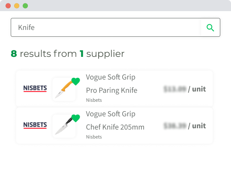Select the Pro Paring Knife result card
231x174 pixels.
click(x=114, y=88)
